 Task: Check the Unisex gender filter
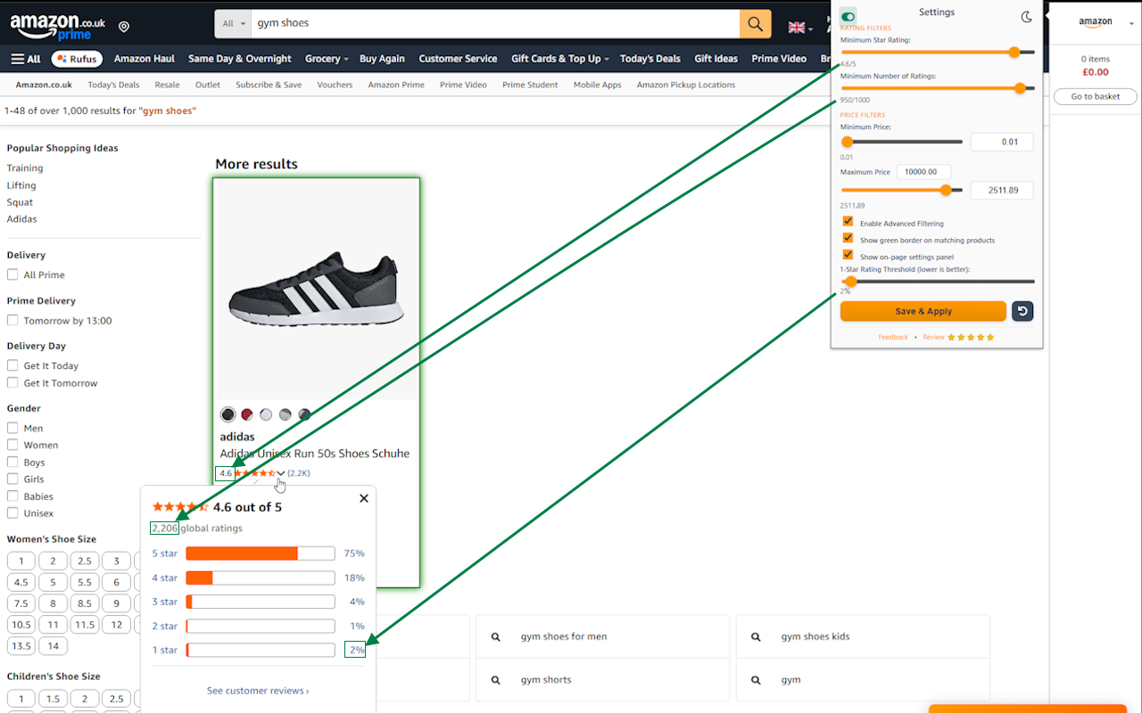click(12, 512)
